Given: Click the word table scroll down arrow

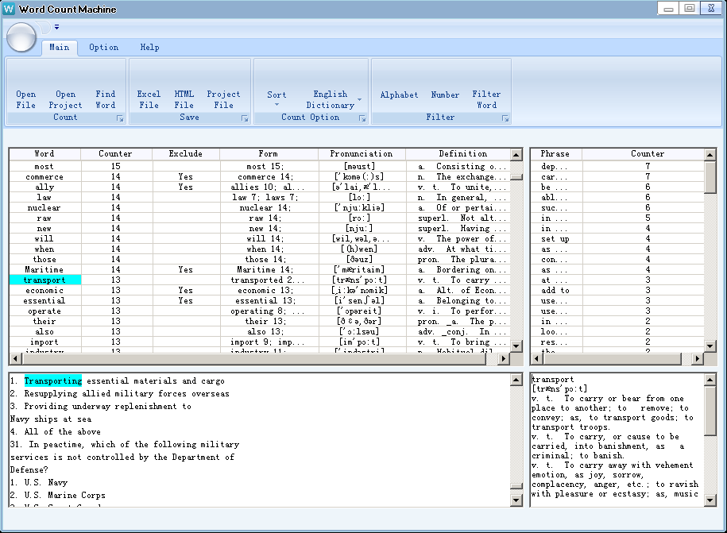Looking at the screenshot, I should (516, 346).
